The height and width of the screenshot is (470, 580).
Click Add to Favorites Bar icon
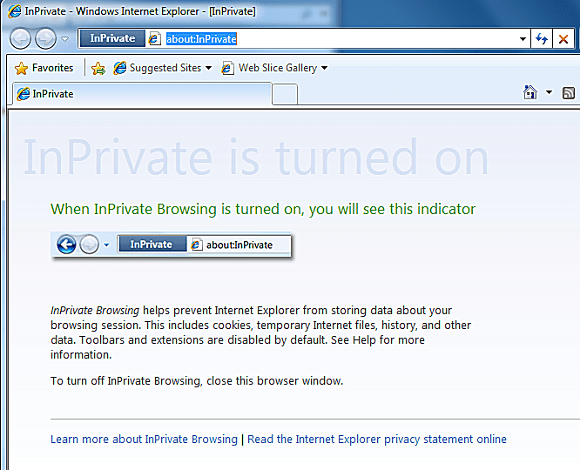(x=98, y=69)
